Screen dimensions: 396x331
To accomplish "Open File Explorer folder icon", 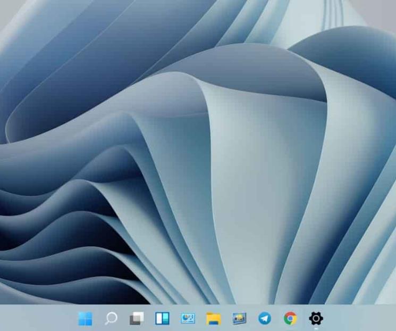I will 214,318.
